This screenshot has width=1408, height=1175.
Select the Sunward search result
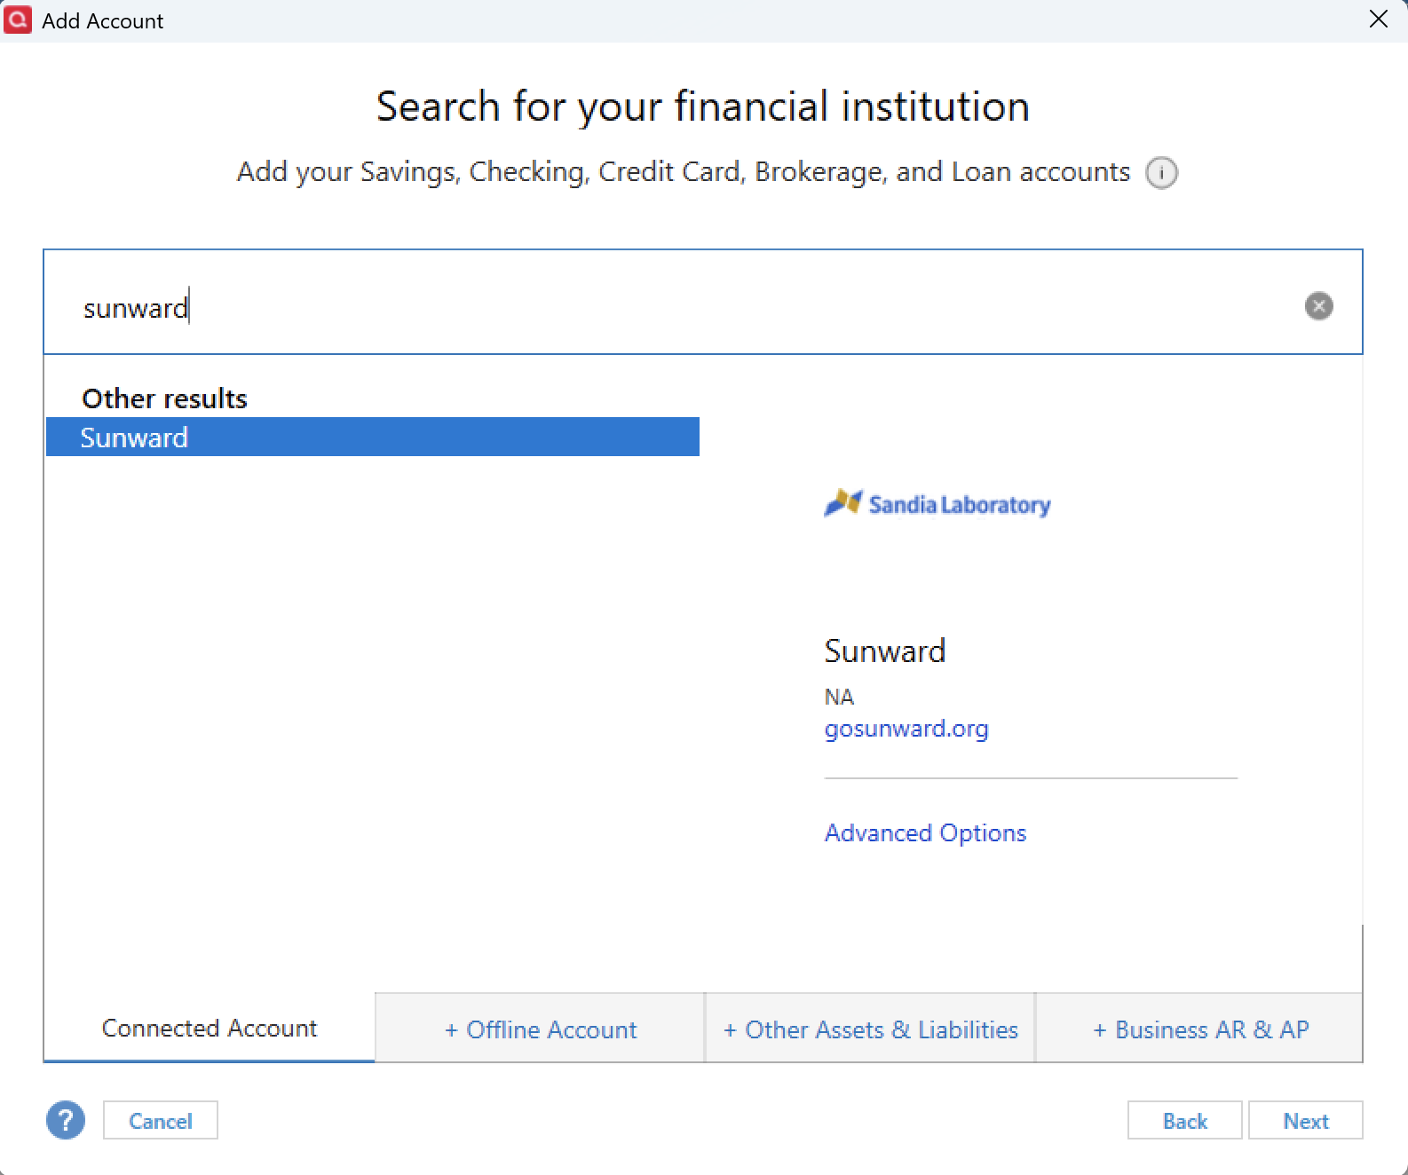pyautogui.click(x=372, y=438)
